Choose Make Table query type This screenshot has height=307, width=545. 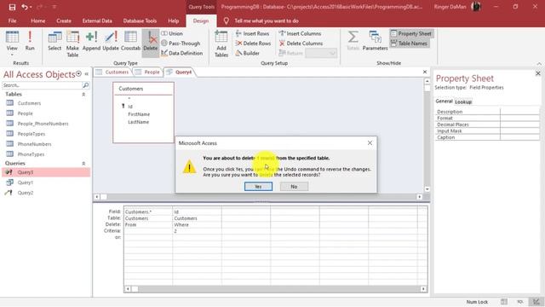click(72, 43)
